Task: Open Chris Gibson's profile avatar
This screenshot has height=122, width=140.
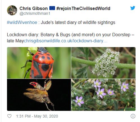Action: click(x=12, y=10)
